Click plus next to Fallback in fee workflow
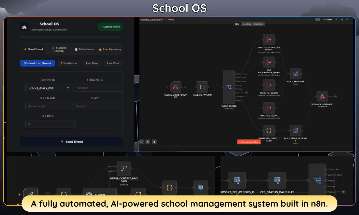 click(x=344, y=192)
